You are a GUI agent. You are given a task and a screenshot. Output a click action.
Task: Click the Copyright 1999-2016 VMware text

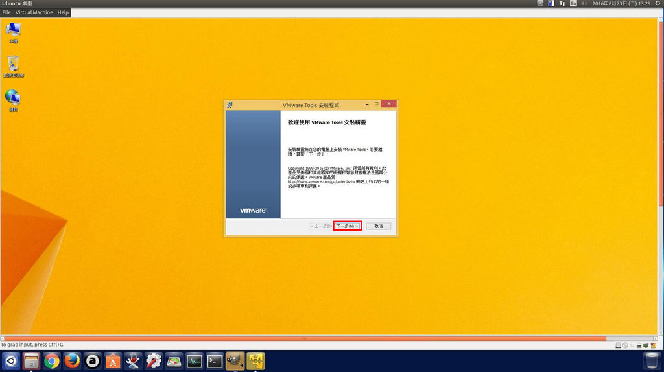tap(337, 177)
